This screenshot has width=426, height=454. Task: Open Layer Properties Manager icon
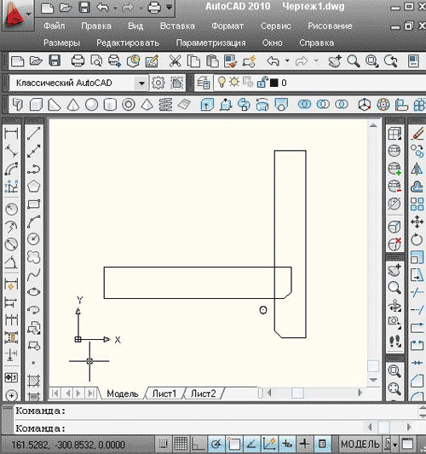coord(204,83)
